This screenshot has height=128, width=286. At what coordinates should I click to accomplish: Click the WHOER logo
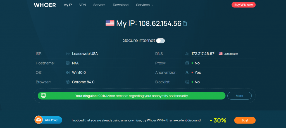pos(45,5)
